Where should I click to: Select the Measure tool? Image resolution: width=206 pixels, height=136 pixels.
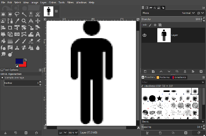[31, 21]
